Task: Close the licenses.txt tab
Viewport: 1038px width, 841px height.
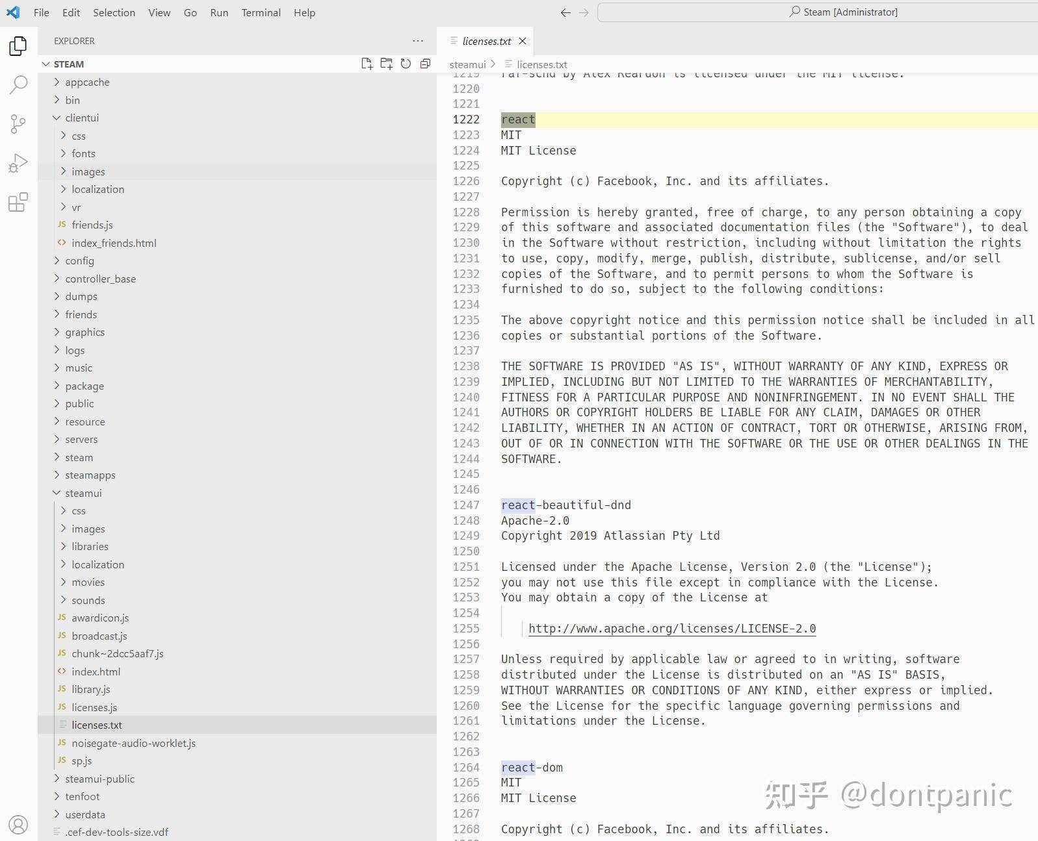Action: pyautogui.click(x=523, y=41)
